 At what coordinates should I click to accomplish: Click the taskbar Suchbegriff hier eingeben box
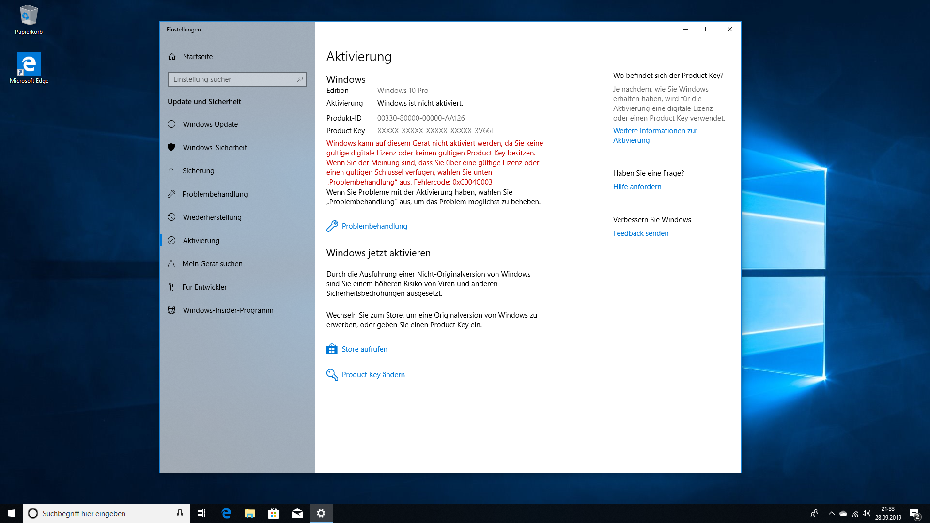(x=107, y=513)
